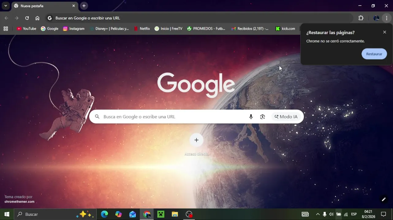Dismiss the restore pages popup
The height and width of the screenshot is (220, 393).
tap(384, 32)
